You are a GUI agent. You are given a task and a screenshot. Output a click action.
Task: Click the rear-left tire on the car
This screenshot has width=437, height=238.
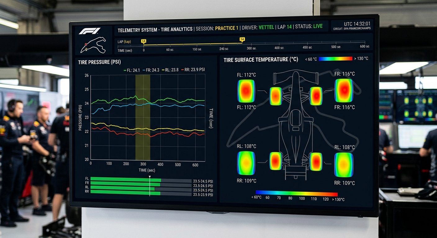pos(276,161)
